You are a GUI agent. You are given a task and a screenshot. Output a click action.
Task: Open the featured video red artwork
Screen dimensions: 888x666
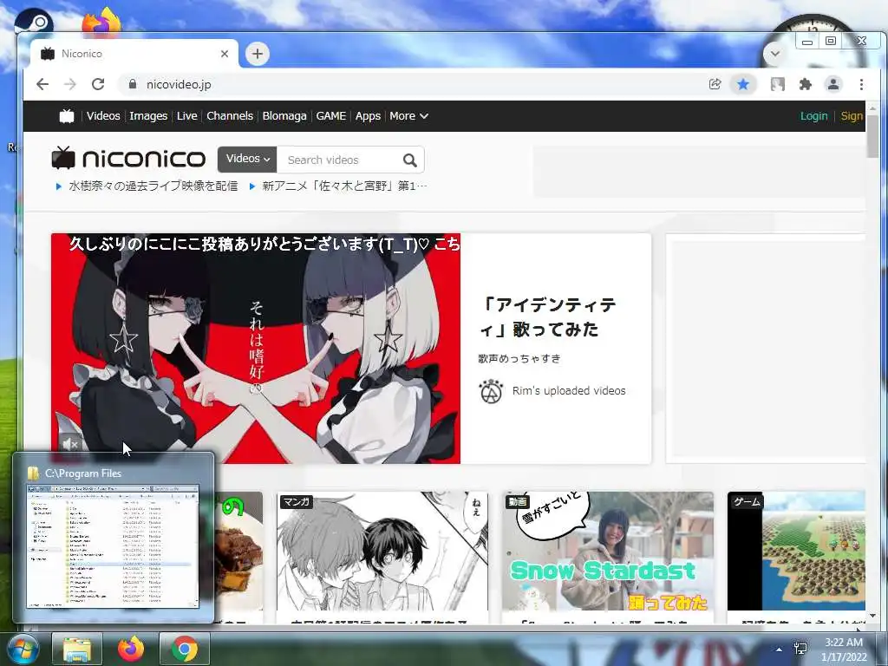pos(256,349)
